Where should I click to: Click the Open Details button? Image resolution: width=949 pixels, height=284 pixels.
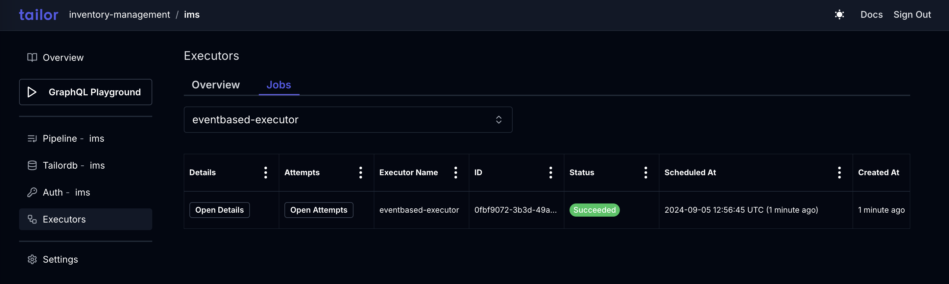pyautogui.click(x=220, y=210)
